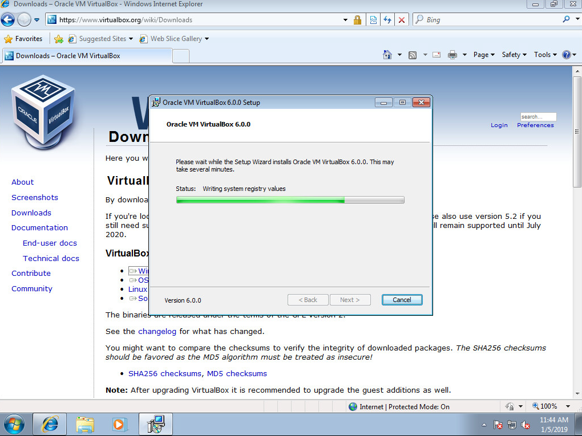
Task: Refresh the page with the refresh icon
Action: pyautogui.click(x=387, y=20)
